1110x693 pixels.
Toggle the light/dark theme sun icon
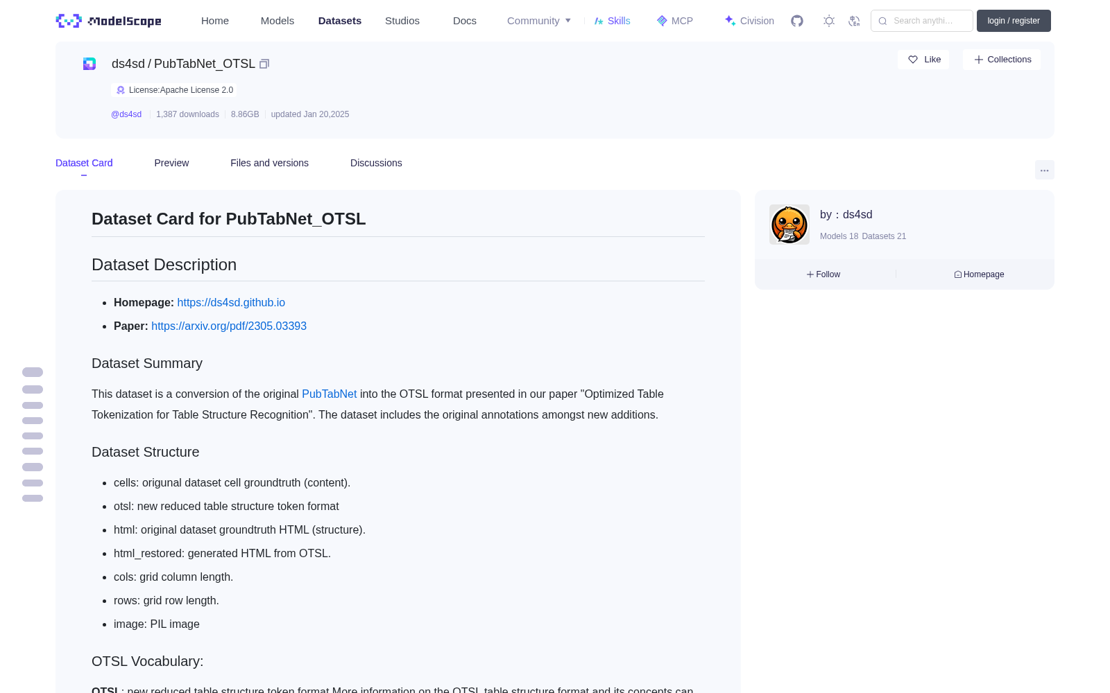coord(829,21)
